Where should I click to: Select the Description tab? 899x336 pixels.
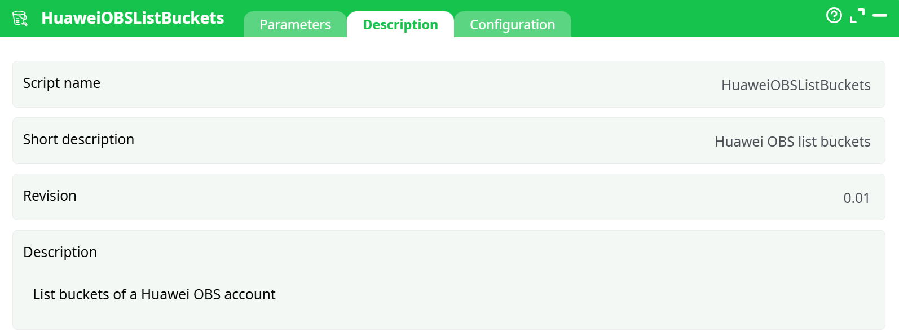400,24
